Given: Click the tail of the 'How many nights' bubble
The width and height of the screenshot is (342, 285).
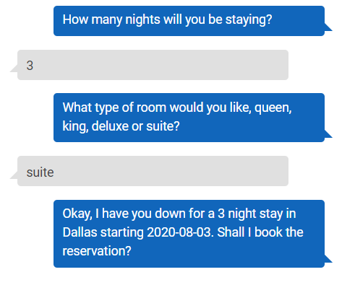Looking at the screenshot, I should pos(328,27).
